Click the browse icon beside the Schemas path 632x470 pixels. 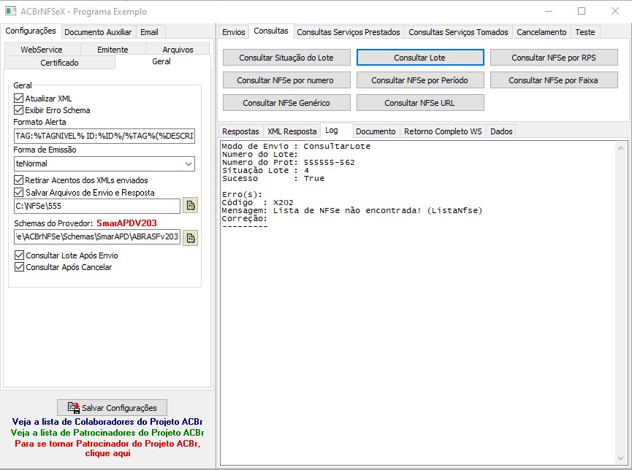pos(190,238)
